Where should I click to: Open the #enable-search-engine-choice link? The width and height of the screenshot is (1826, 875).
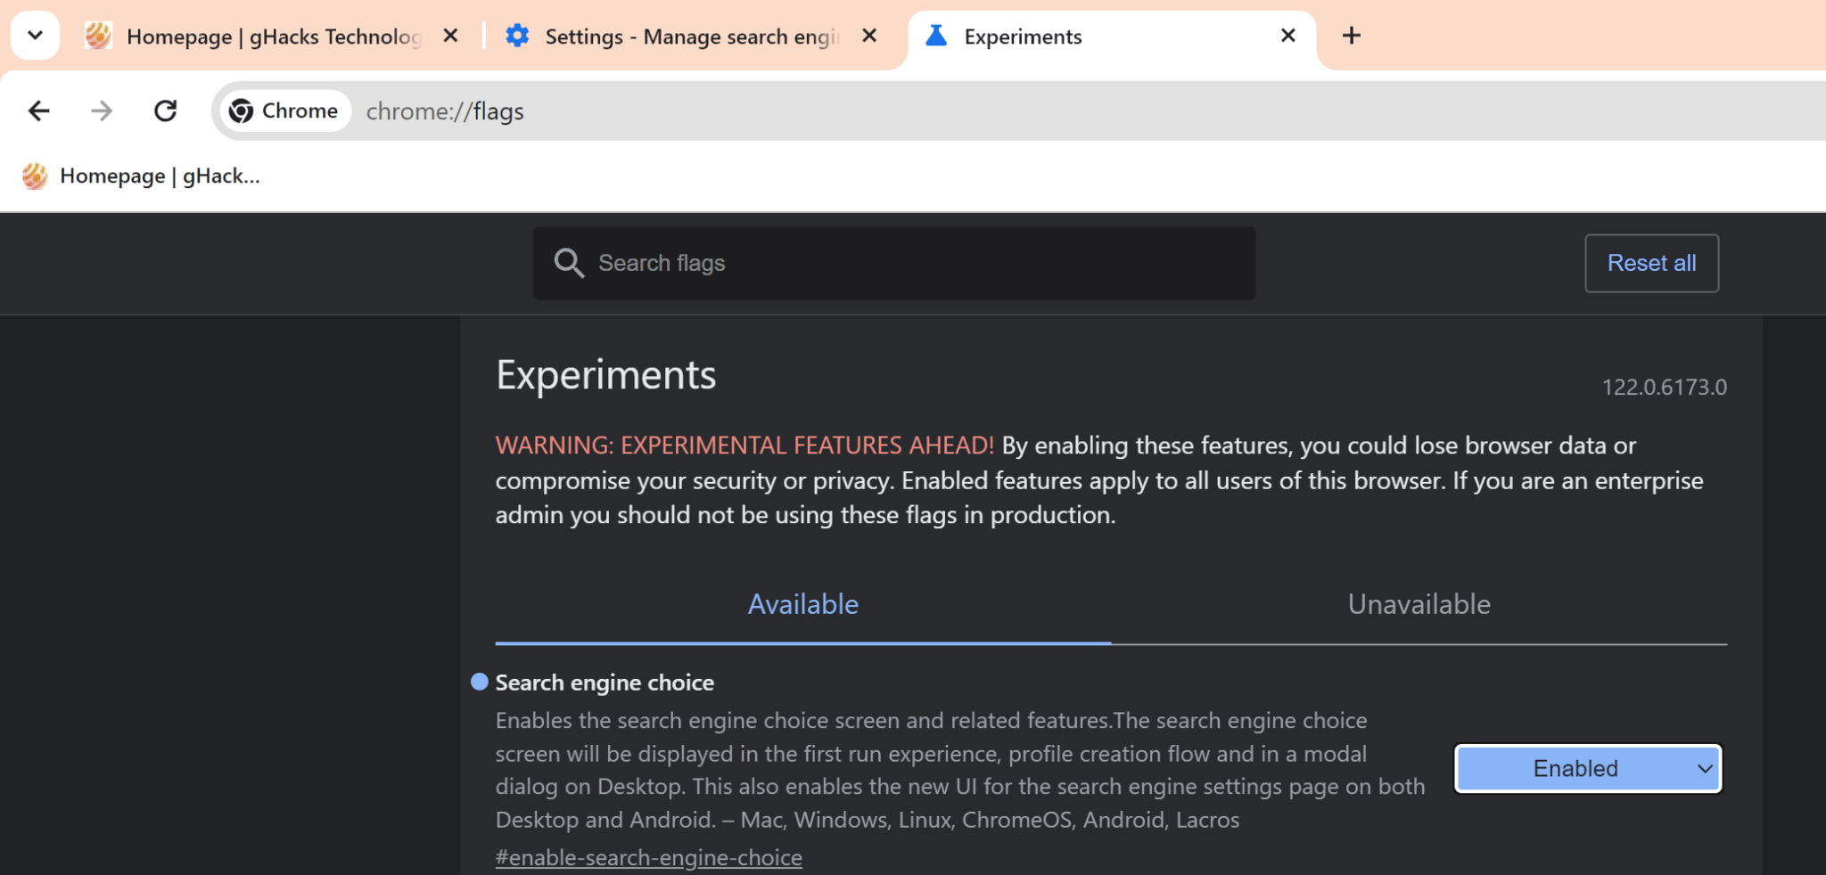648,856
